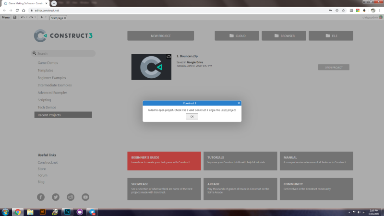Select Game Demos in sidebar
This screenshot has height=216, width=384.
(48, 63)
